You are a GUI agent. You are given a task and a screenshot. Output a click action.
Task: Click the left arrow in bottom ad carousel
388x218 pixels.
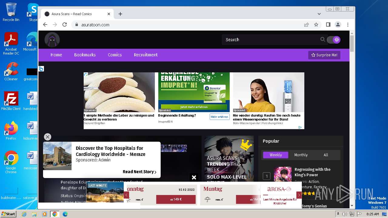click(126, 195)
